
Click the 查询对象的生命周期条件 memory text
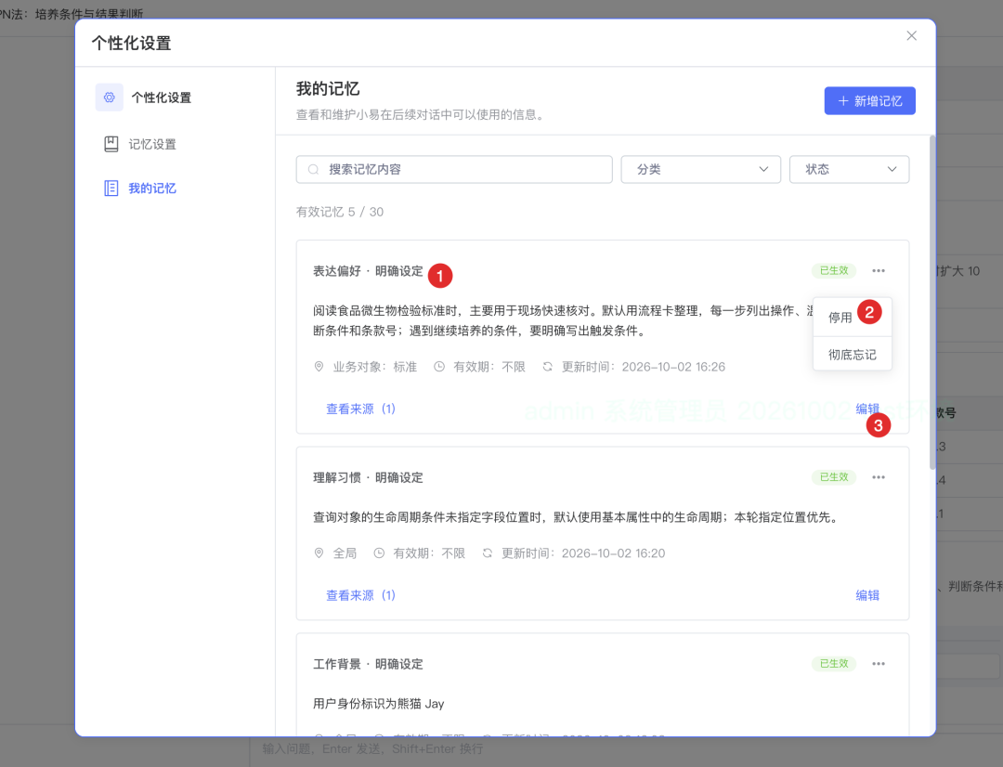(x=575, y=517)
